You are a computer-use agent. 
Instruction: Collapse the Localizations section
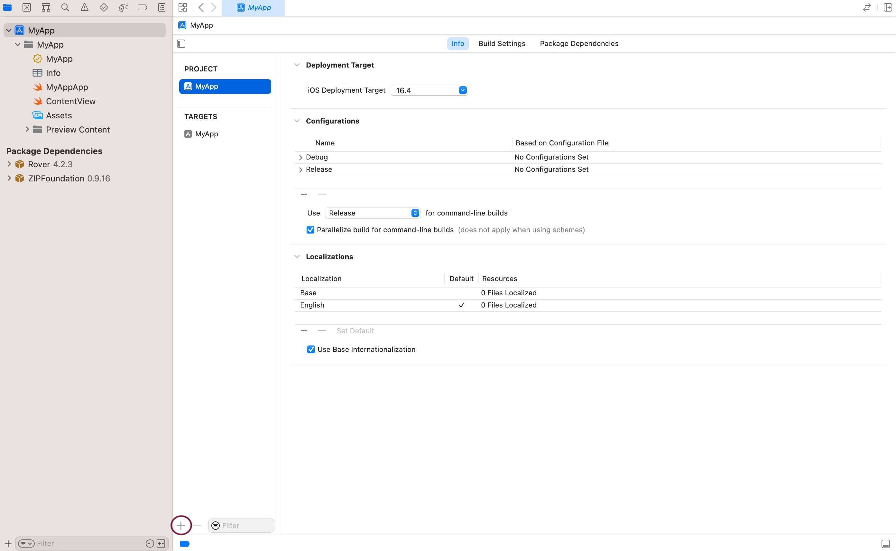click(x=297, y=257)
